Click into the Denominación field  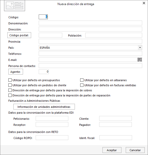tap(90, 23)
